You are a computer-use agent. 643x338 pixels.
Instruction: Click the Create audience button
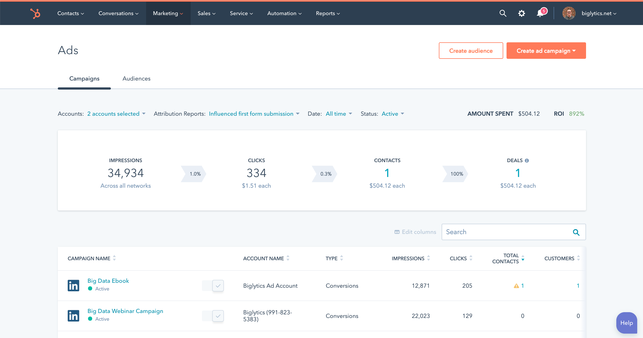[471, 51]
